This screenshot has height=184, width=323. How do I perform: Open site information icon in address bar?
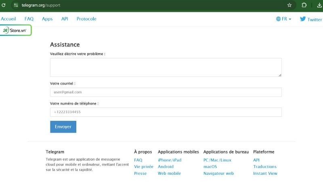pos(16,5)
